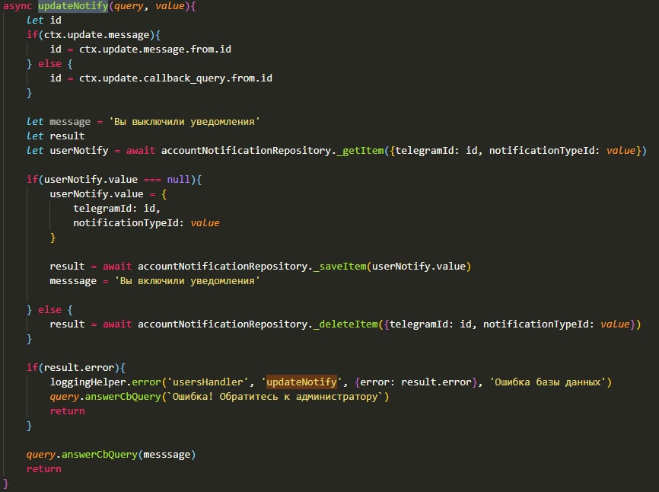Viewport: 659px width, 492px height.
Task: Click the function's last closing brace
Action: pyautogui.click(x=6, y=484)
